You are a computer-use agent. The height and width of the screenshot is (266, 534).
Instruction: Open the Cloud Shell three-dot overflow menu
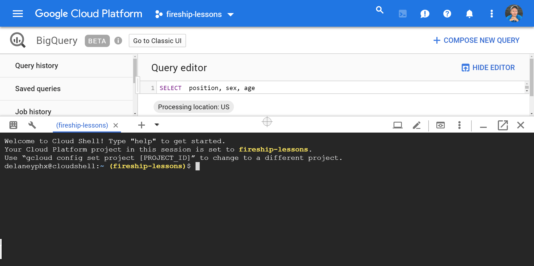point(459,125)
